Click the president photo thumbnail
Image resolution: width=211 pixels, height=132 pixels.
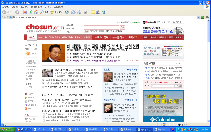coord(53,53)
